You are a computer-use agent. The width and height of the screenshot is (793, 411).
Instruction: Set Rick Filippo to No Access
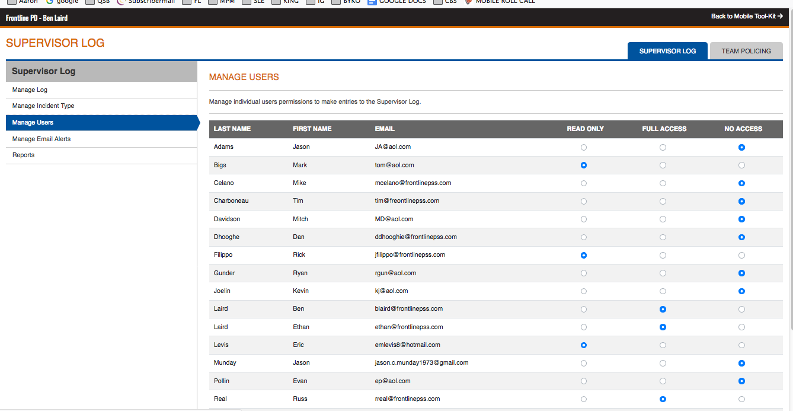[x=741, y=256]
